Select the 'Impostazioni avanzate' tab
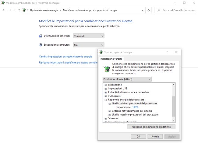 (111, 59)
